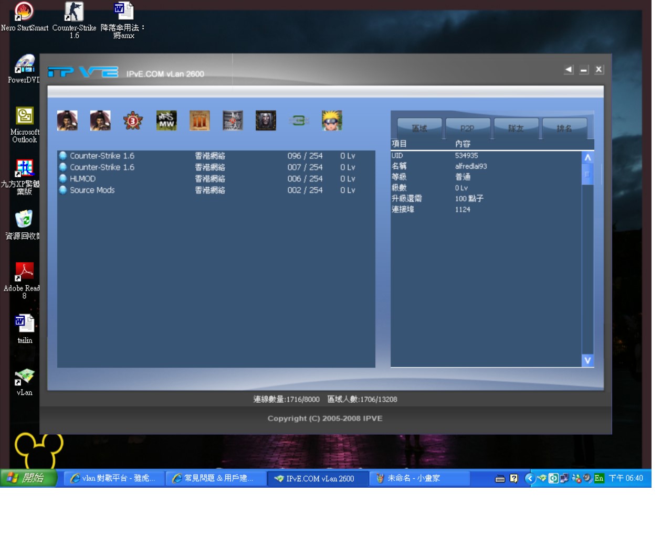Click the port value 1124
Image resolution: width=672 pixels, height=537 pixels.
[463, 209]
